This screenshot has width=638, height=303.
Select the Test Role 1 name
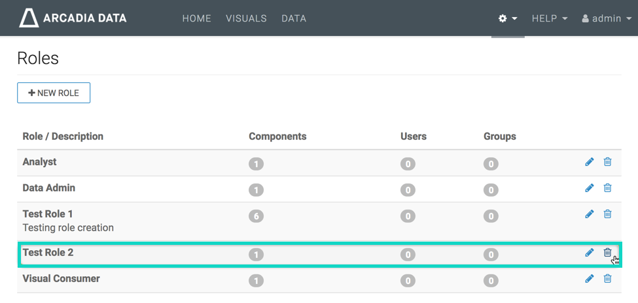48,214
